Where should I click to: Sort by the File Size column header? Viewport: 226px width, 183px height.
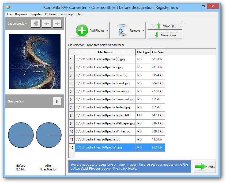pos(158,52)
